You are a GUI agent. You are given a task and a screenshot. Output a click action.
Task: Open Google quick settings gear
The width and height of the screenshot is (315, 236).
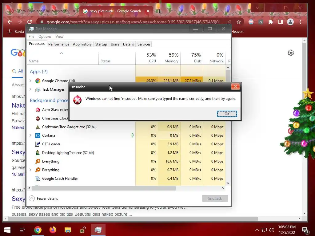[x=290, y=53]
